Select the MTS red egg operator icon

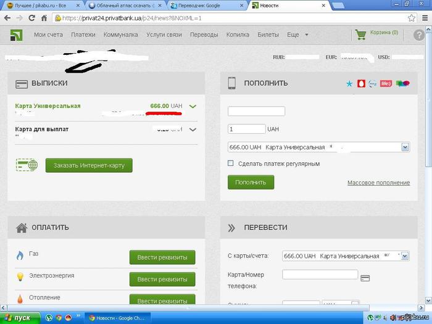click(362, 83)
